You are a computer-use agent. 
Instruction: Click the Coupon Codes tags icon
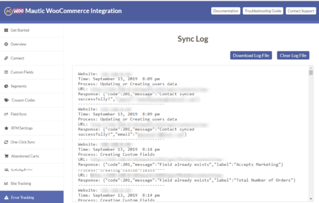point(7,100)
